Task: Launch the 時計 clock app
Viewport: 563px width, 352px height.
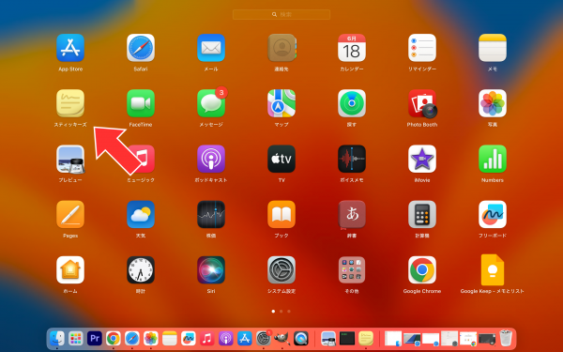Action: click(141, 270)
